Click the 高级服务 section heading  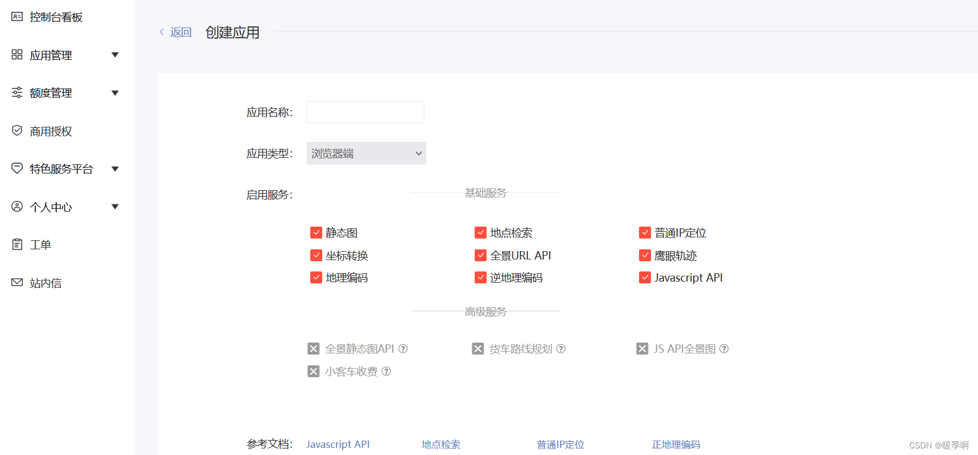(x=485, y=312)
